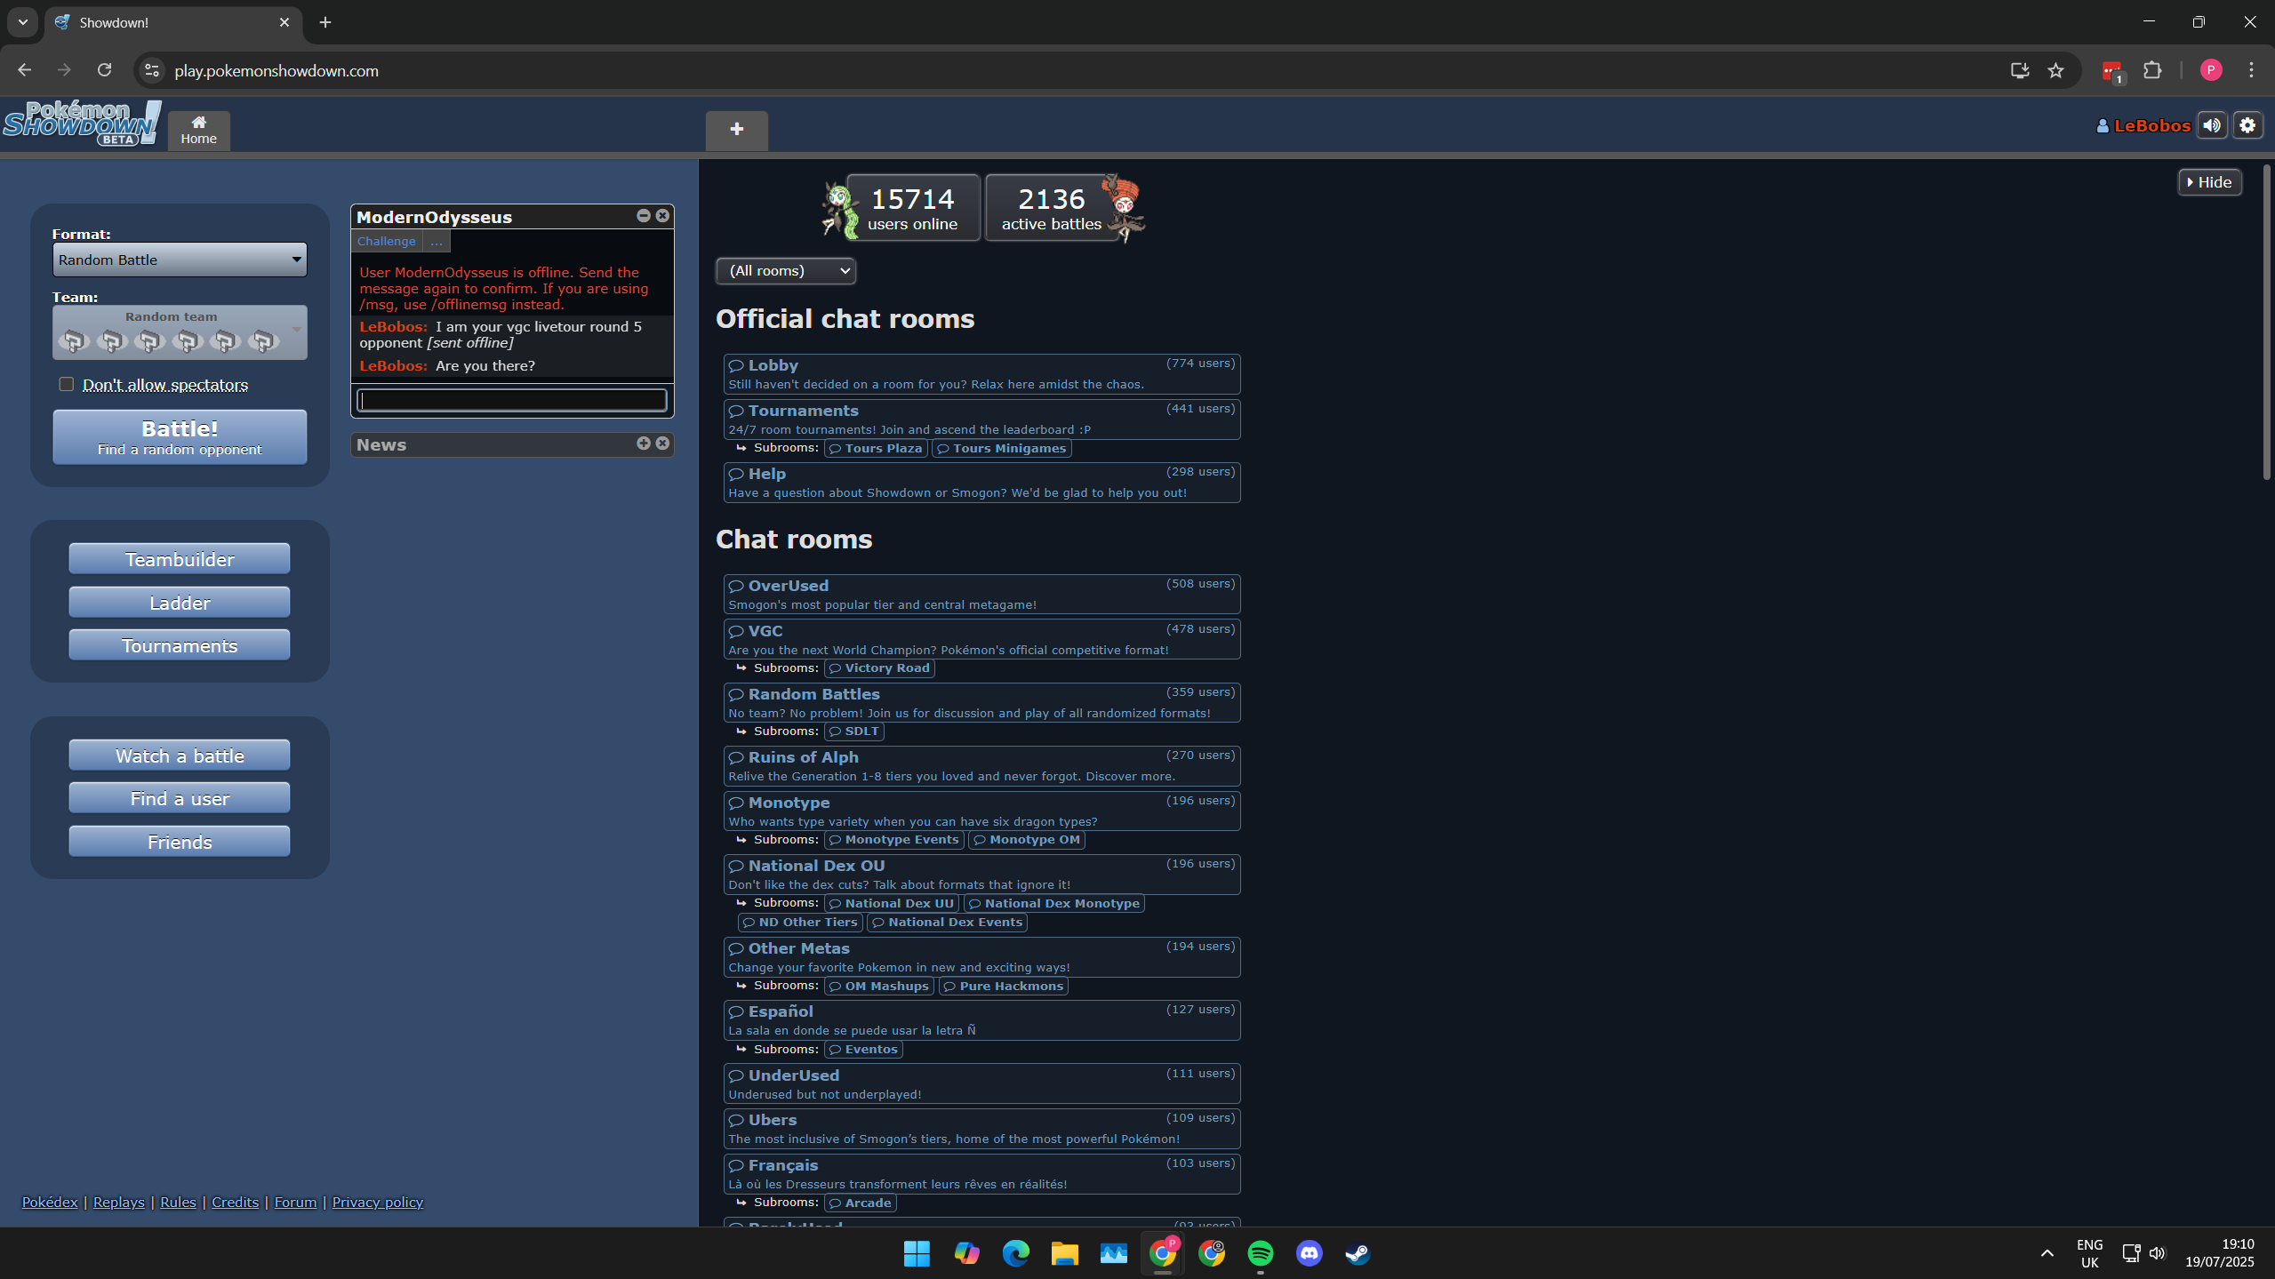Viewport: 2275px width, 1279px height.
Task: Join the Español chat room
Action: tap(981, 1020)
